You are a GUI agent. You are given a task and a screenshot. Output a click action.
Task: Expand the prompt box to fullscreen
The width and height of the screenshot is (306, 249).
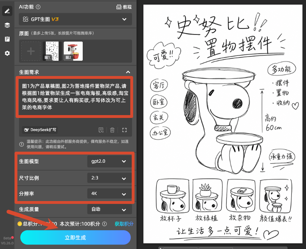[124, 130]
